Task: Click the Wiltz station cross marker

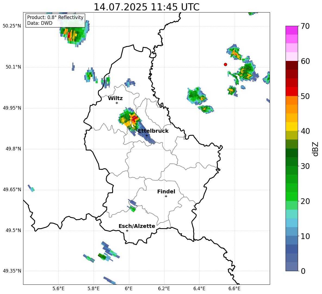Action: [x=117, y=103]
